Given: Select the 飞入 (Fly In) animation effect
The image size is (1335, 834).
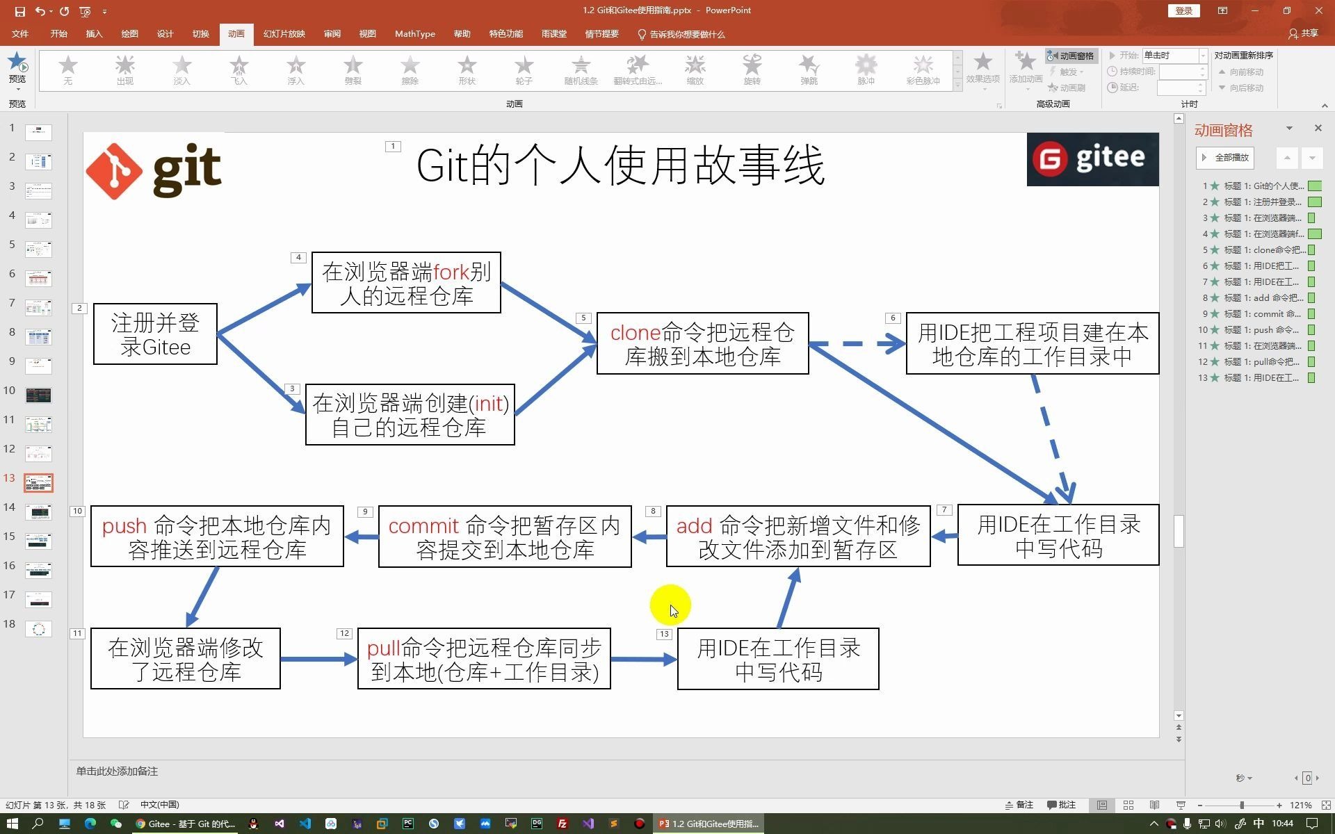Looking at the screenshot, I should [x=238, y=69].
